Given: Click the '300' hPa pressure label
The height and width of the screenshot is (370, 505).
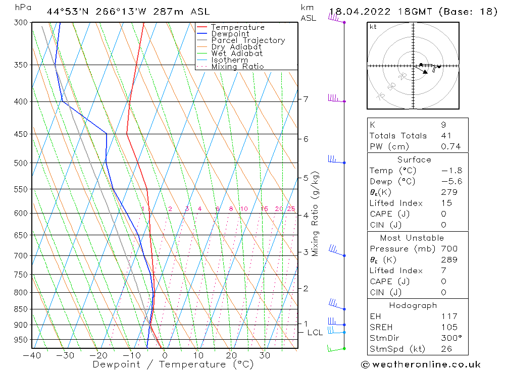Looking at the screenshot, I should click(21, 23).
